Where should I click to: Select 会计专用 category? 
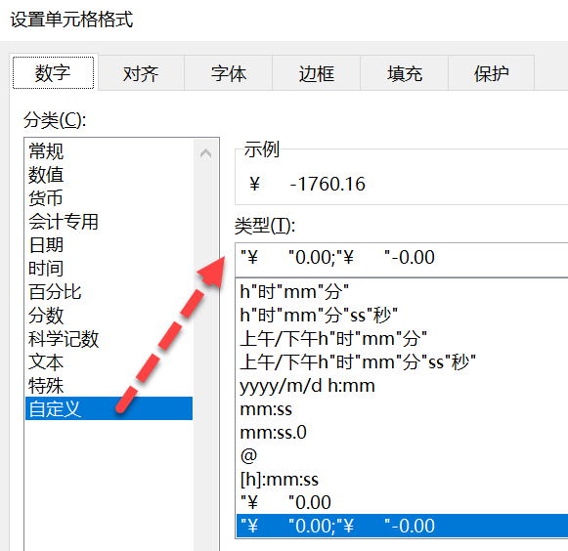(x=109, y=222)
